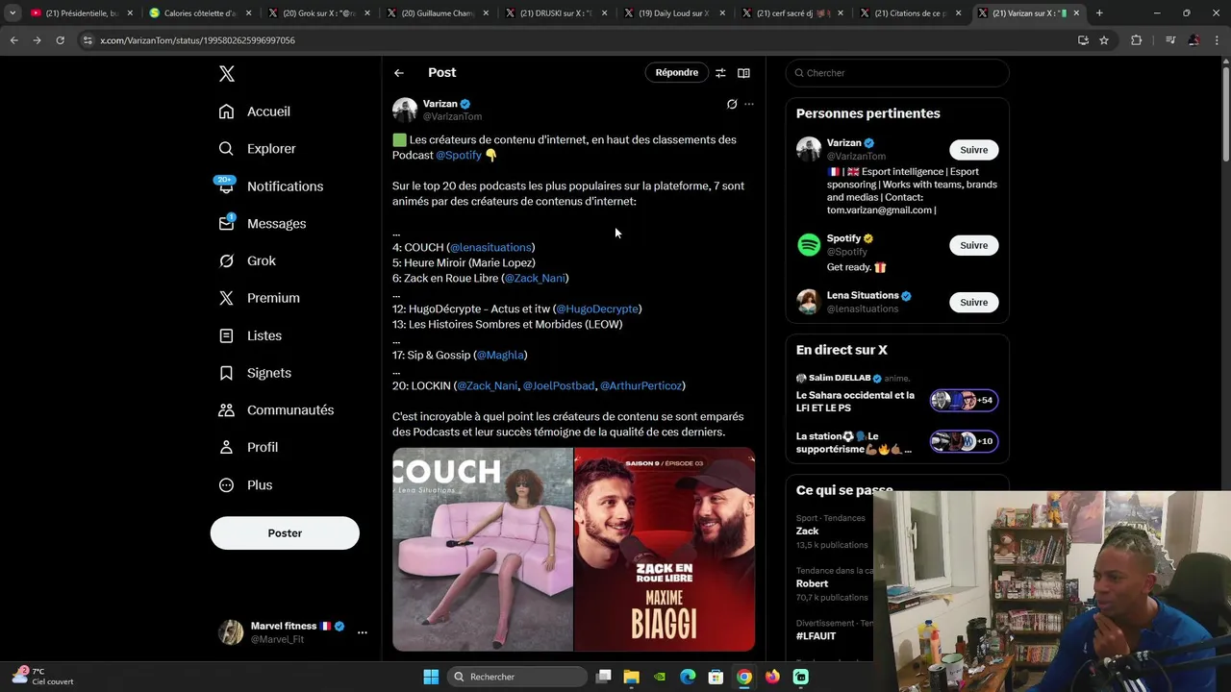Open Microsoft Edge from the taskbar

click(x=688, y=677)
